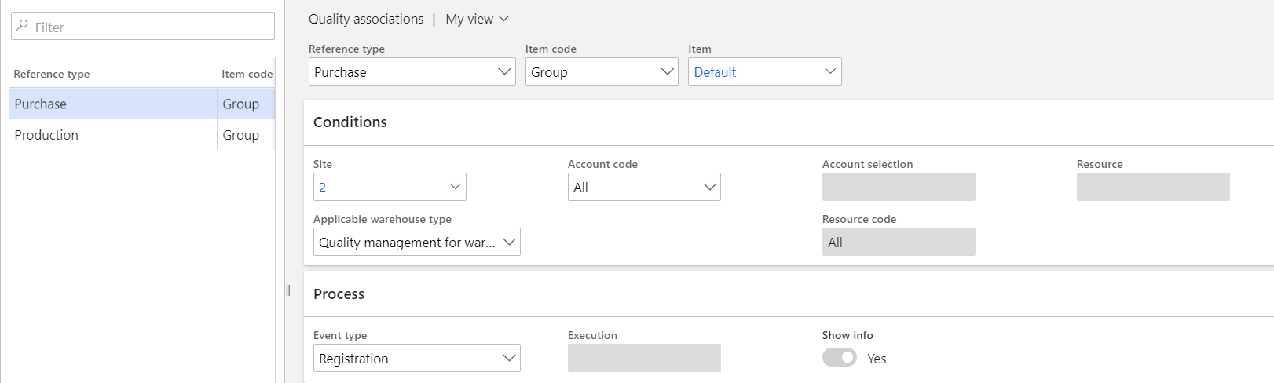Expand the Event type dropdown
Viewport: 1274px width, 383px height.
(x=509, y=359)
